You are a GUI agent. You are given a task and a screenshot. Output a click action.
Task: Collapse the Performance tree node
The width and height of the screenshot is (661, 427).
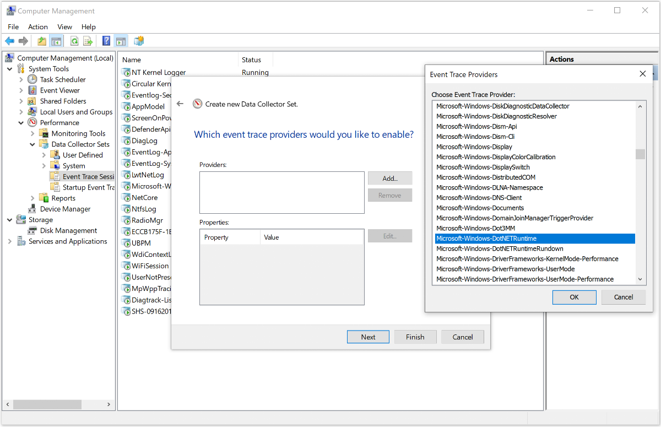21,122
